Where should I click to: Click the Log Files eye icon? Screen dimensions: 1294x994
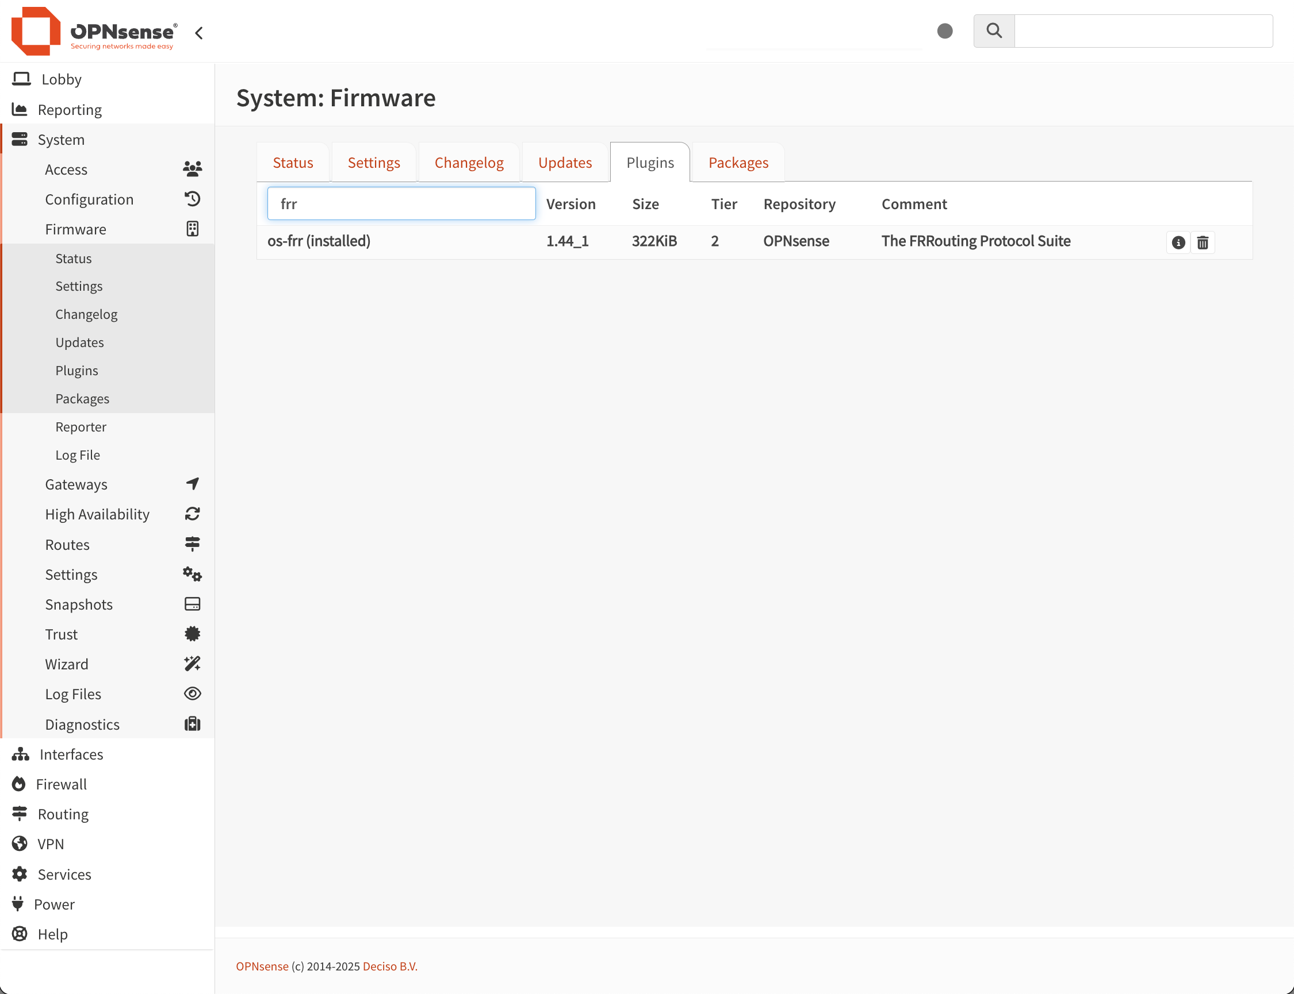click(x=192, y=694)
